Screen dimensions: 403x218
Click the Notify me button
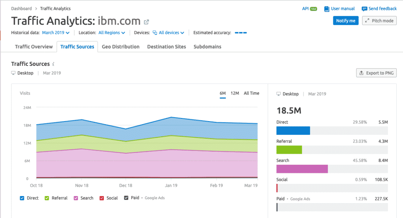346,21
